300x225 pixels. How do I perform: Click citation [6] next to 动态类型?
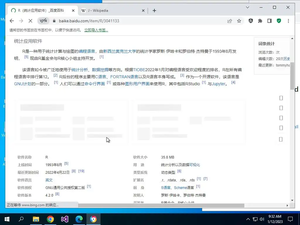[179, 171]
